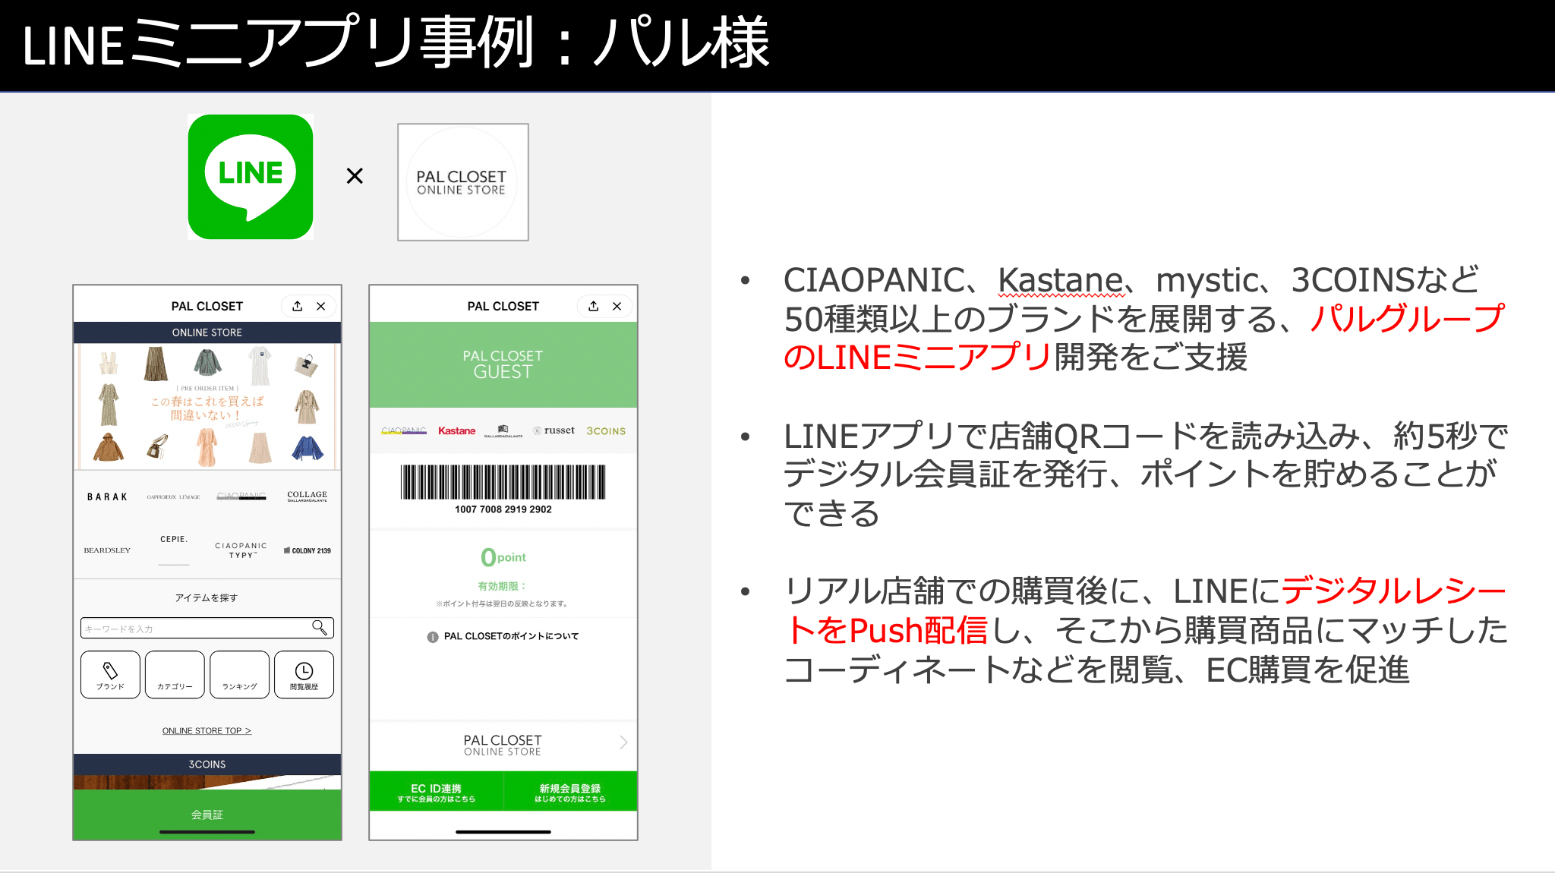Open ONLINE STORE TOP link

pos(207,730)
